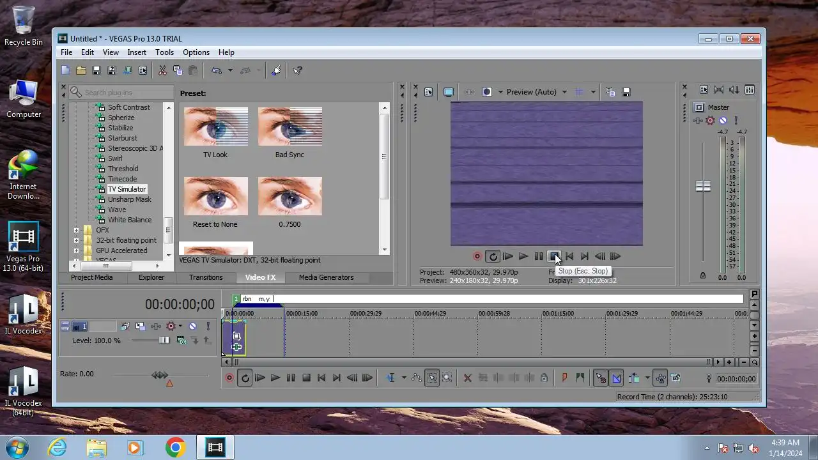This screenshot has width=818, height=460.
Task: Expand the OFX folder in plug-in tree
Action: coord(77,230)
